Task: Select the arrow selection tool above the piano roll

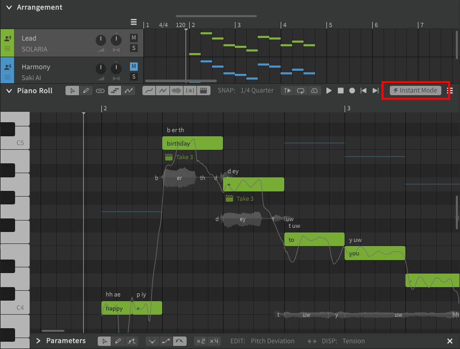Action: [72, 90]
